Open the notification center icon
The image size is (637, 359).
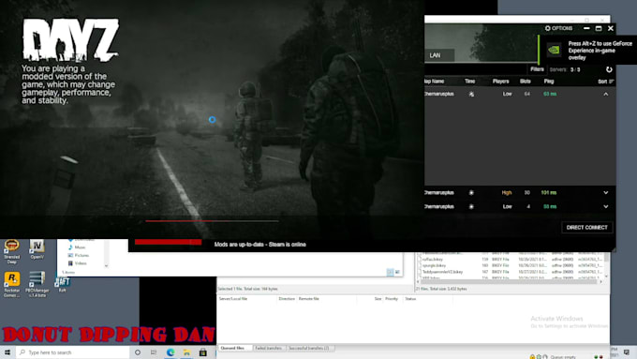tap(627, 352)
